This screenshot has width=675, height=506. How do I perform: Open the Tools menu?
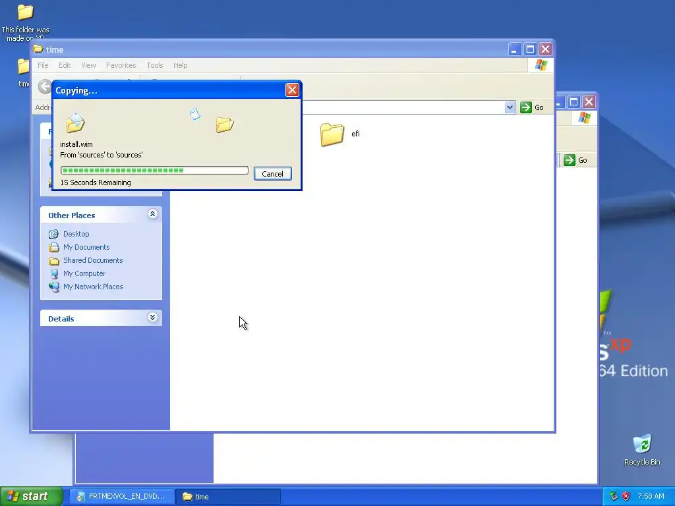click(x=154, y=65)
